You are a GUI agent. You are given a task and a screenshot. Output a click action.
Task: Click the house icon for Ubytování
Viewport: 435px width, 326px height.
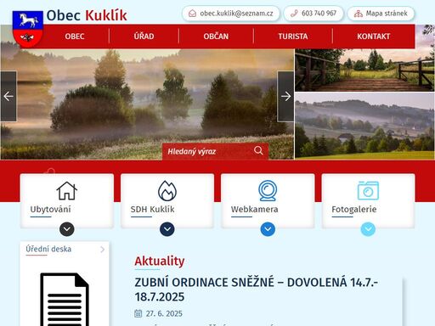(67, 191)
